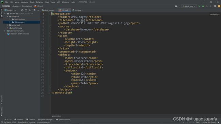Viewport: 221px width, 124px height.
Task: Click the 1.0.xml breadcrumb in navigation bar
Action: click(x=38, y=6)
